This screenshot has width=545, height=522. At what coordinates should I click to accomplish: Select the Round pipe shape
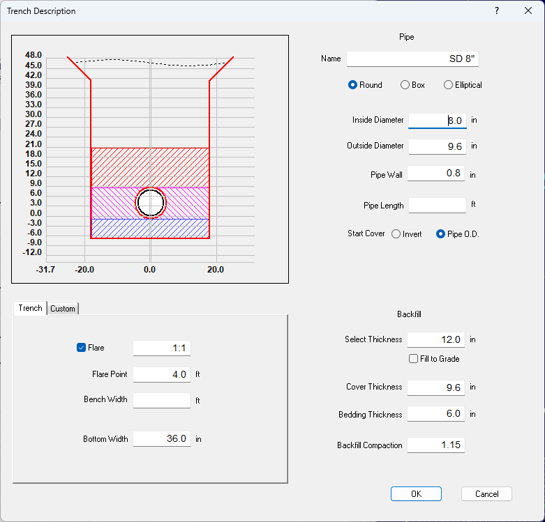click(x=353, y=85)
